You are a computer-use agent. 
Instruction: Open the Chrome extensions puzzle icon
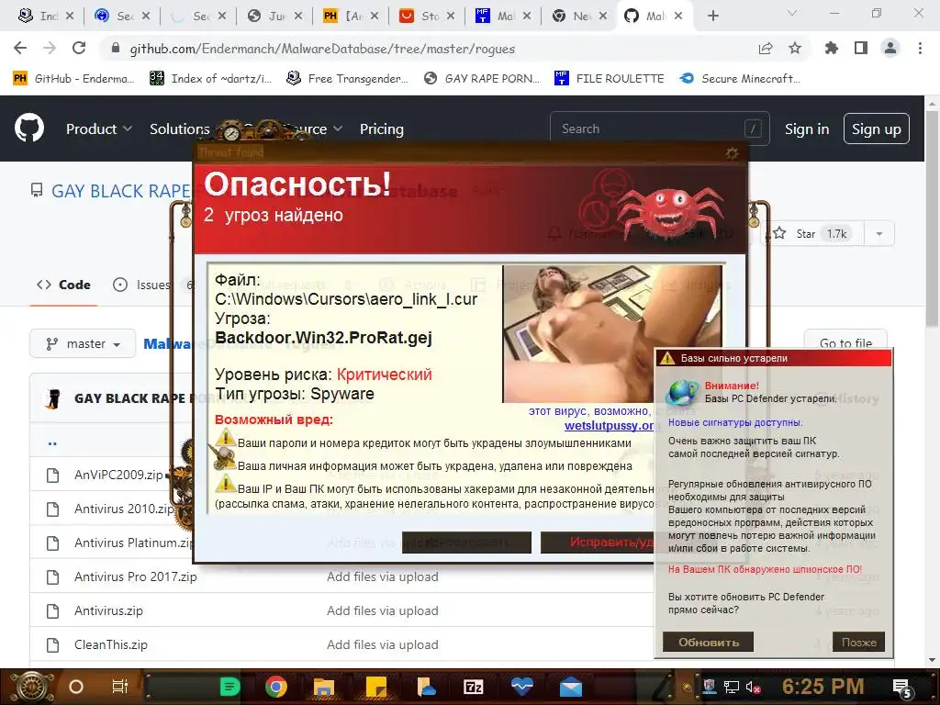coord(831,48)
